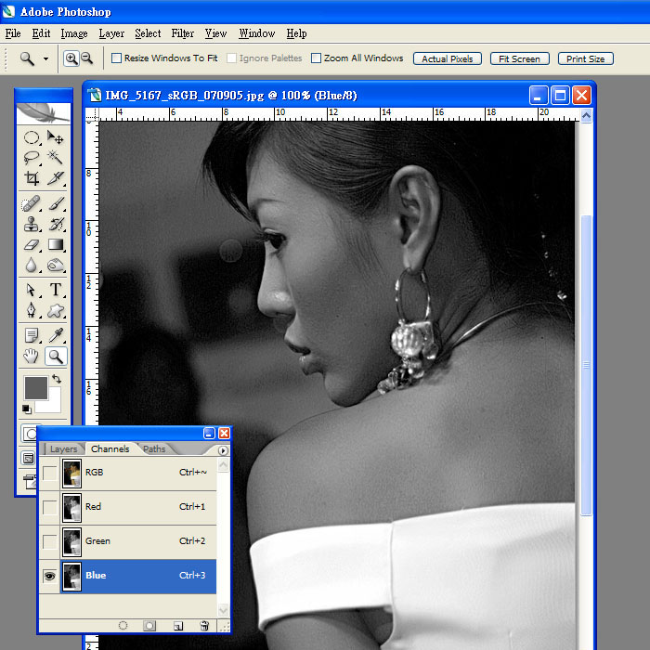
Task: Delete current channel with trash icon
Action: [204, 627]
